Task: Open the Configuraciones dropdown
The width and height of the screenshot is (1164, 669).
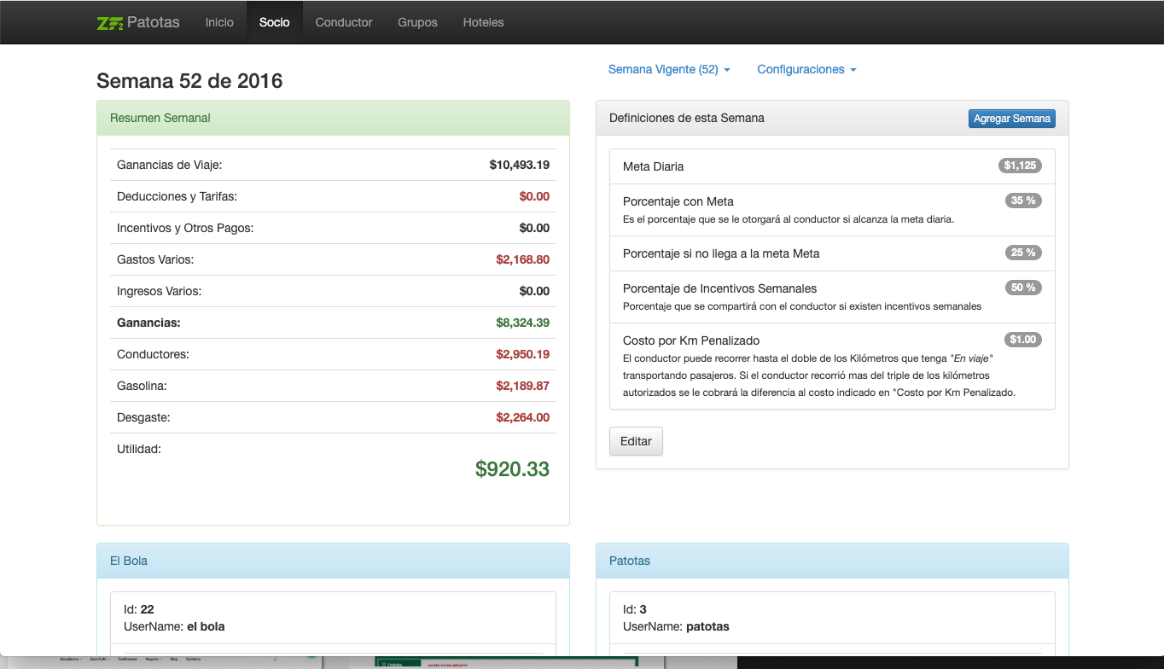Action: pos(806,69)
